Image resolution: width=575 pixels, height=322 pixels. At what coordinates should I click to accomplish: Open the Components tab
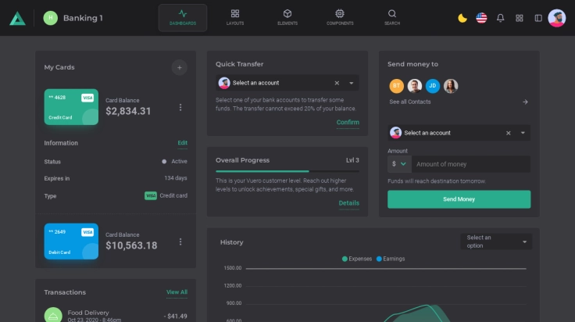click(340, 17)
